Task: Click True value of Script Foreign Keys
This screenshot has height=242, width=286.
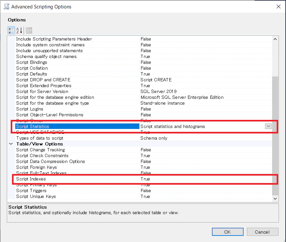Action: [x=145, y=167]
